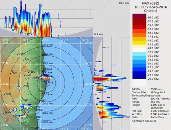Click the RJM station label
This screenshot has width=171, height=130.
click(27, 59)
